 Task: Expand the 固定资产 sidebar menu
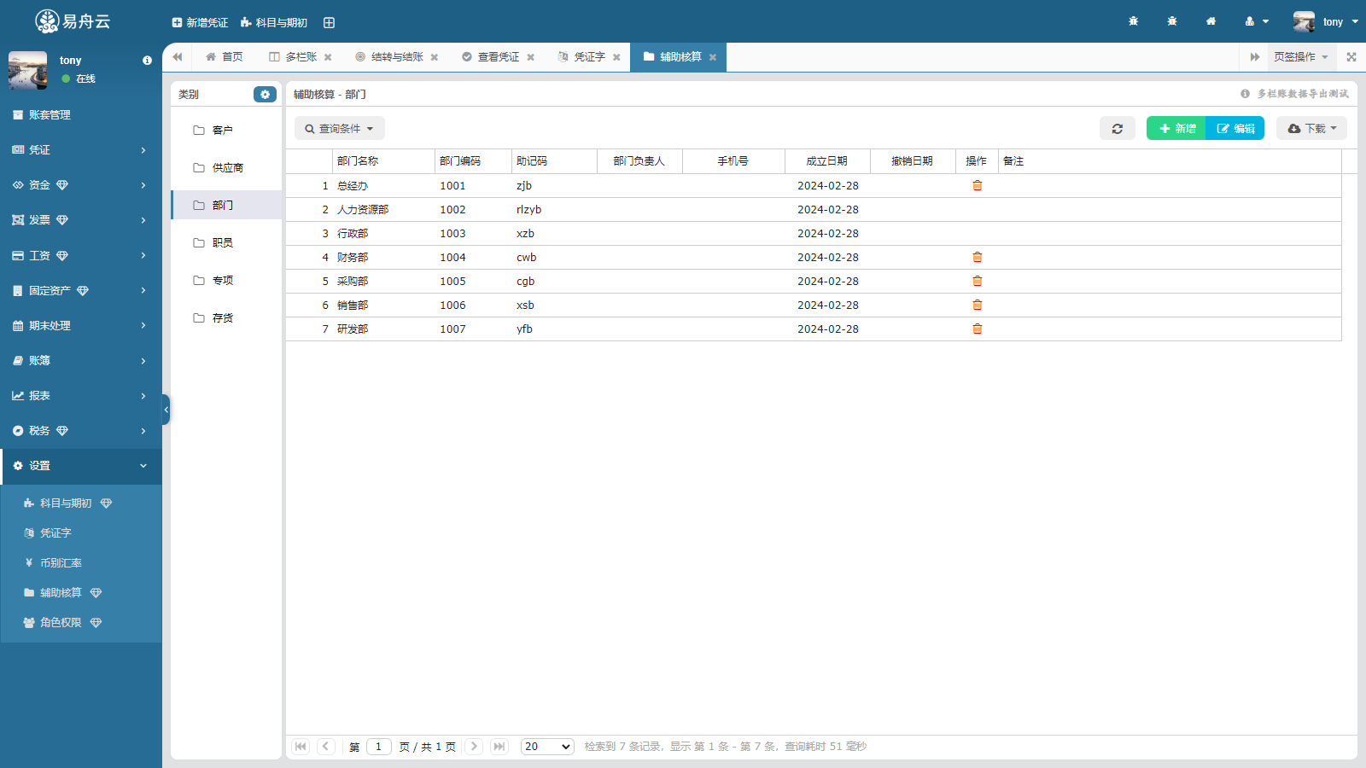(81, 290)
